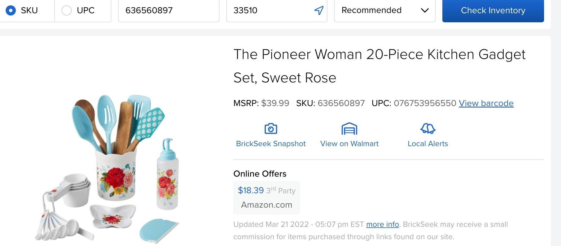The image size is (561, 246).
Task: Click the SKU number input field
Action: [x=168, y=11]
